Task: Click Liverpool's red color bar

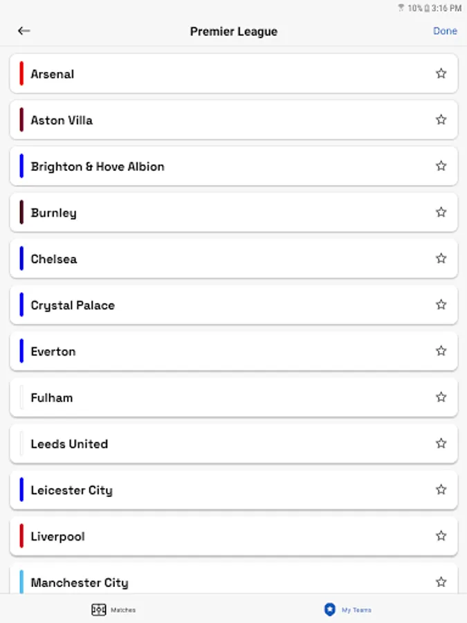Action: tap(21, 536)
